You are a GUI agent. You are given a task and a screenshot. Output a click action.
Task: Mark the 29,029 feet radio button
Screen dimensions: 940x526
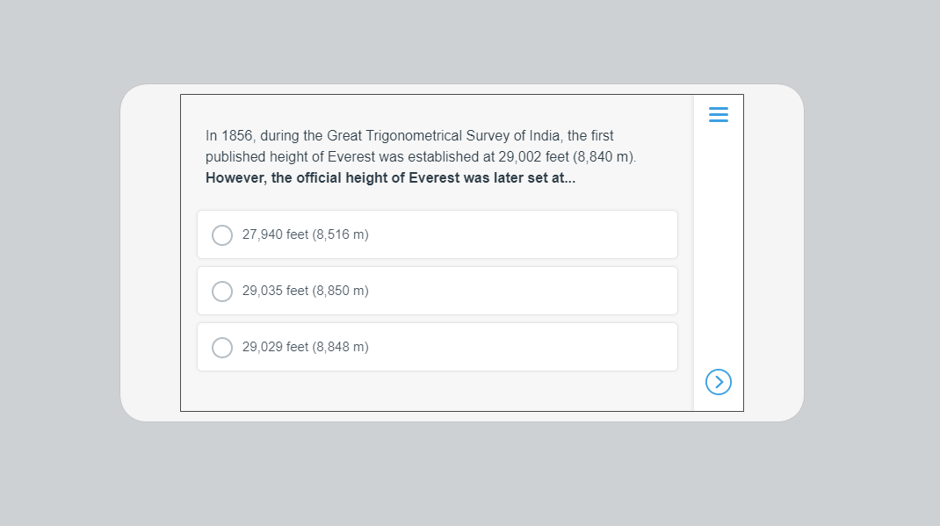pos(222,348)
